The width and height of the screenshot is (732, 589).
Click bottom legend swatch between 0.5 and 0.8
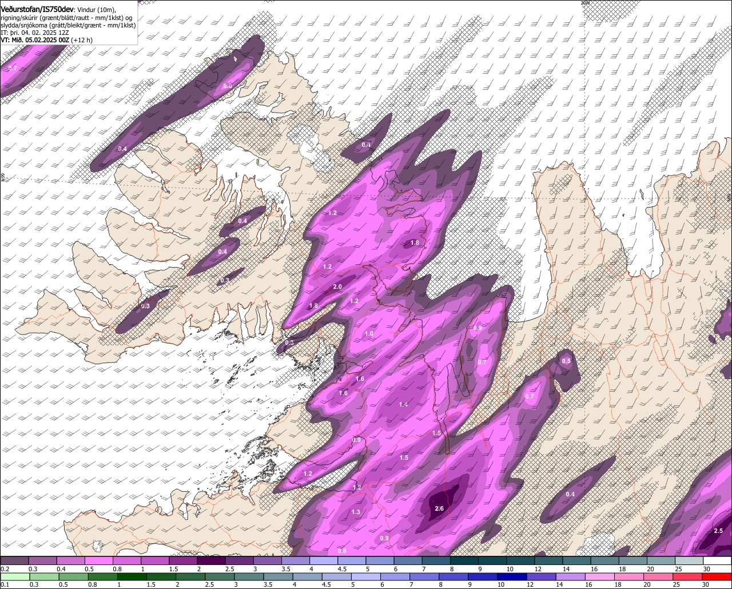[73, 576]
